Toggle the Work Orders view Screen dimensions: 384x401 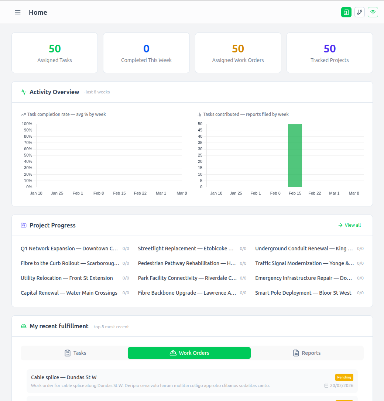189,353
